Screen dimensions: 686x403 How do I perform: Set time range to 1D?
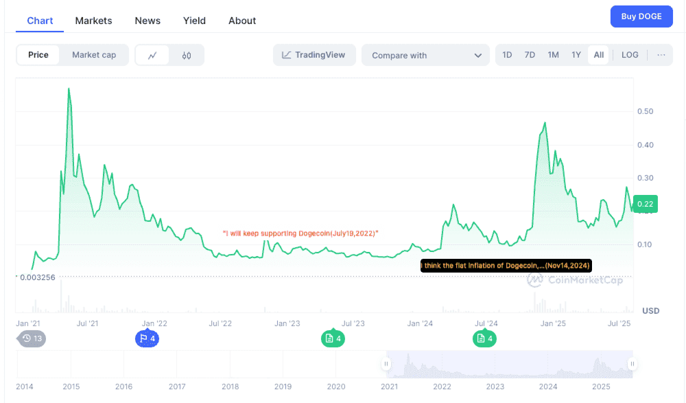click(507, 55)
